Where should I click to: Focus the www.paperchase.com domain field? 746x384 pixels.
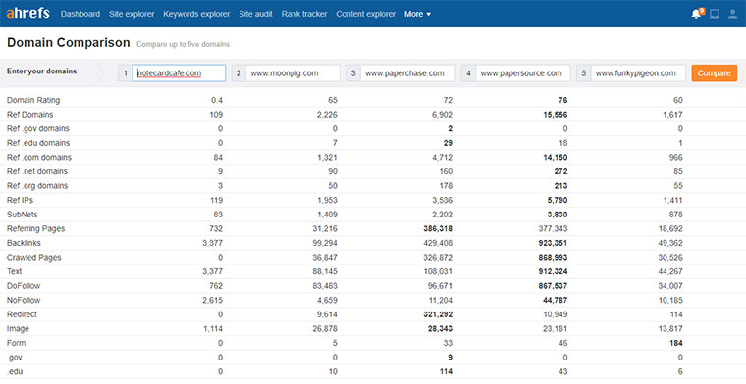(407, 73)
